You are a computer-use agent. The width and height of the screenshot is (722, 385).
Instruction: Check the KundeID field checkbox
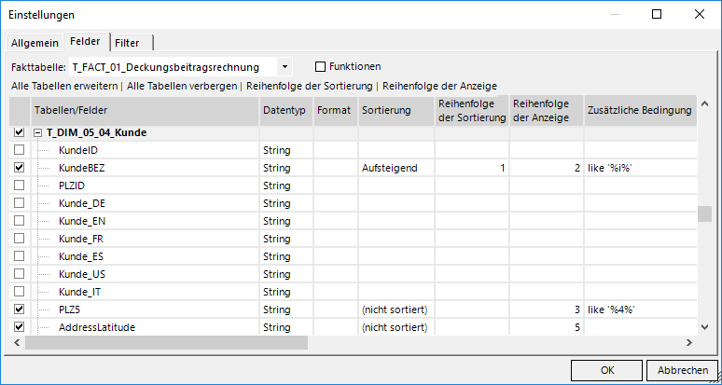coord(20,150)
